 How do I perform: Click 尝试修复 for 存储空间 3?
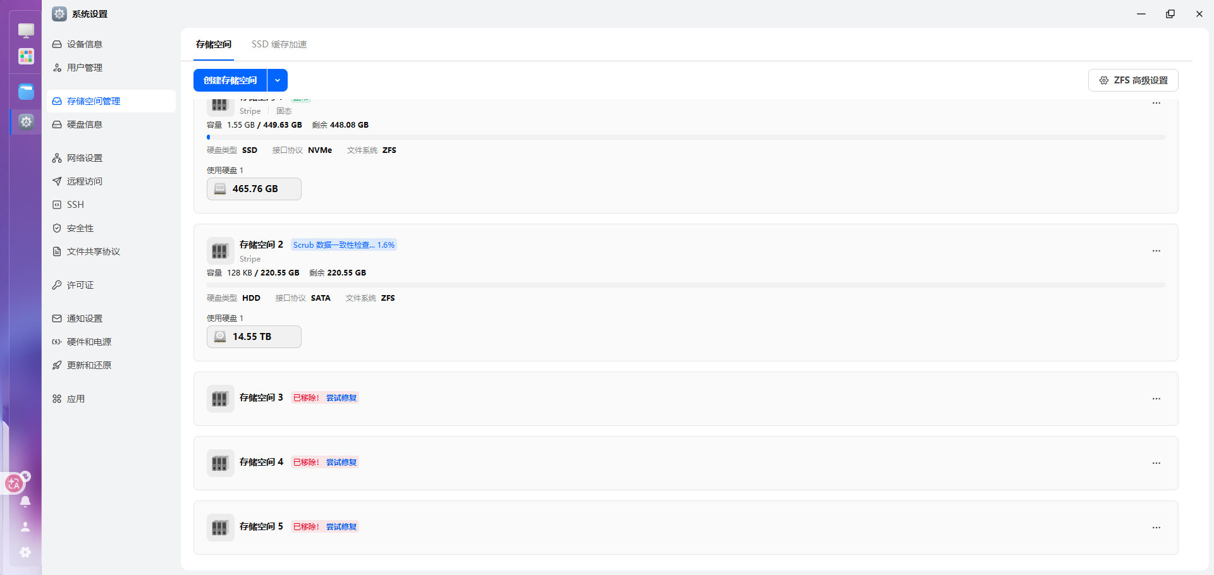tap(341, 398)
